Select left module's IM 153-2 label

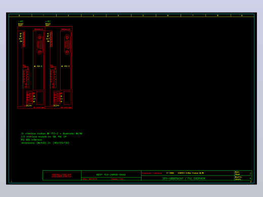pyautogui.click(x=38, y=66)
